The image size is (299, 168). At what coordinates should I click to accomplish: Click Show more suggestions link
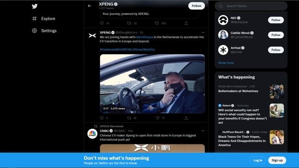(x=226, y=63)
